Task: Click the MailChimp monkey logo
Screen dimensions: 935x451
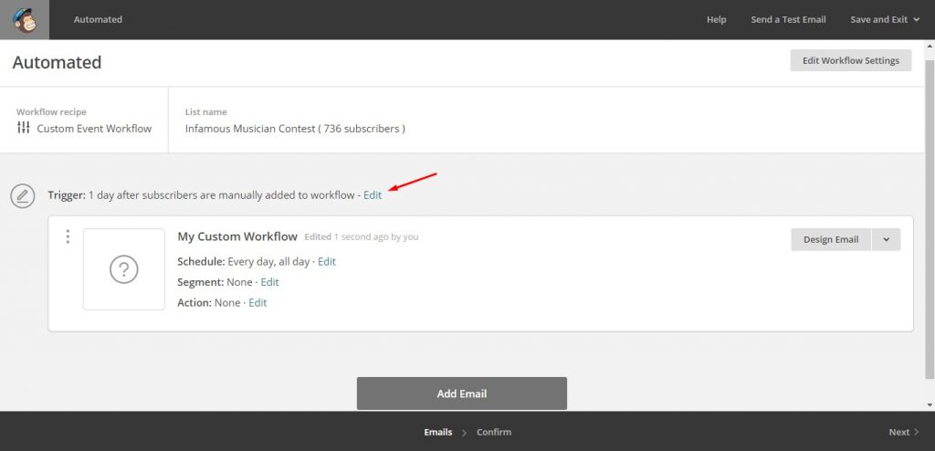Action: pos(25,20)
